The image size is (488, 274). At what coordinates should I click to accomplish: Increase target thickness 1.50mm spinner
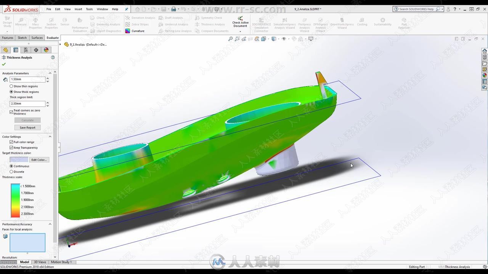(48, 78)
